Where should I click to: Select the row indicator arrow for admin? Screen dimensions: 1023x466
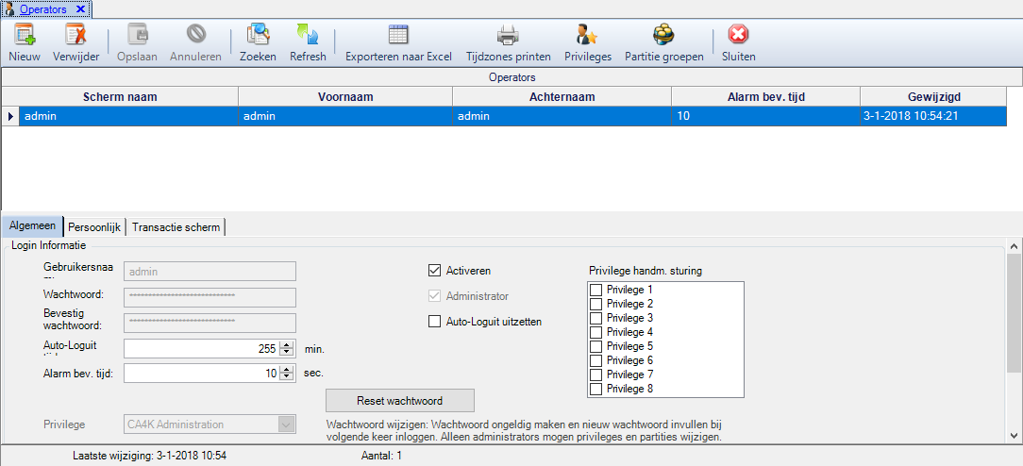[10, 116]
